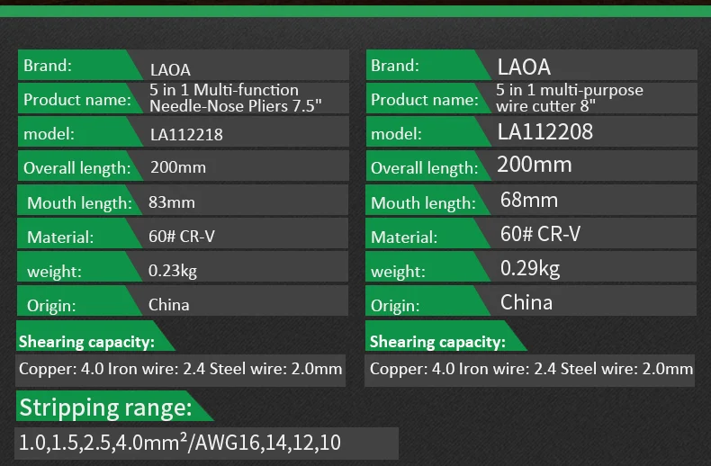Image resolution: width=711 pixels, height=466 pixels.
Task: Click the "Brand:" label in the LA112208 table
Action: [x=395, y=66]
